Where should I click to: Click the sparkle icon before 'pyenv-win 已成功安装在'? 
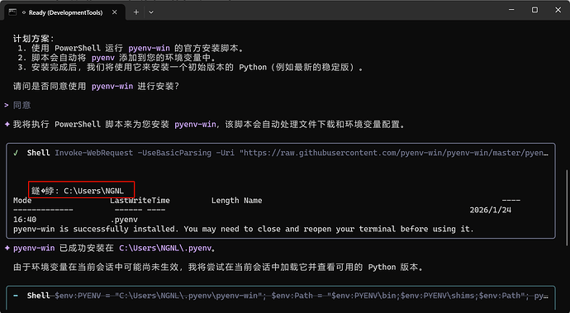click(x=7, y=249)
